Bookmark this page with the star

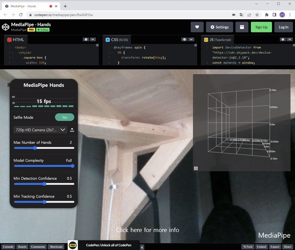(257, 15)
